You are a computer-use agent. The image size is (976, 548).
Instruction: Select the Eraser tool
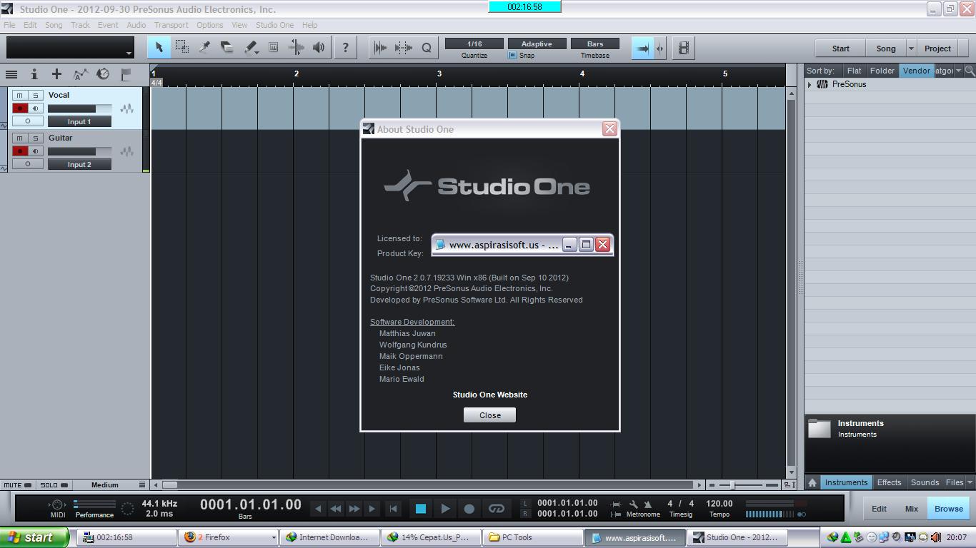(227, 48)
